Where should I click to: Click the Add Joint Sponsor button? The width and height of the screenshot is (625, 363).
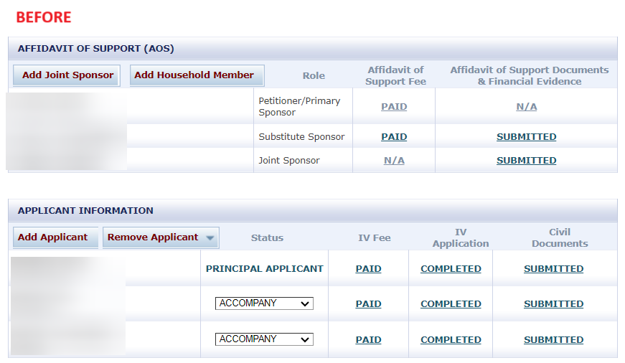[67, 75]
